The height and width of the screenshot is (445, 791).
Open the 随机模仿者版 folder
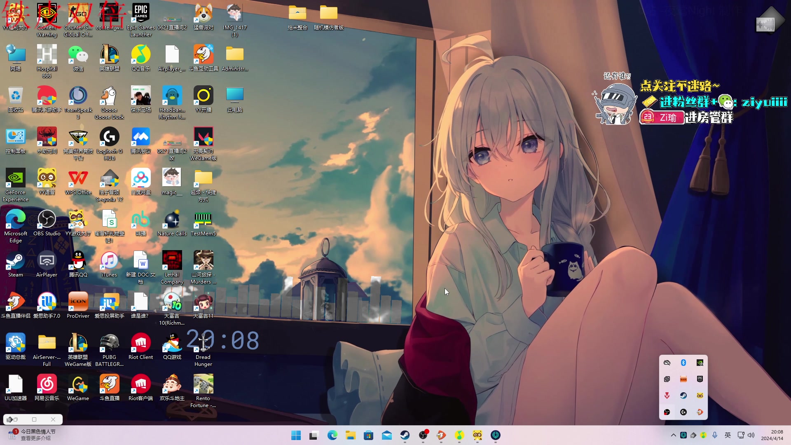pyautogui.click(x=329, y=17)
